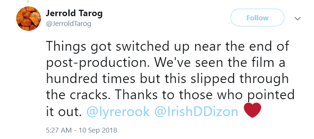Click the date 10 Sep 2018
Image resolution: width=314 pixels, height=139 pixels.
[x=98, y=130]
